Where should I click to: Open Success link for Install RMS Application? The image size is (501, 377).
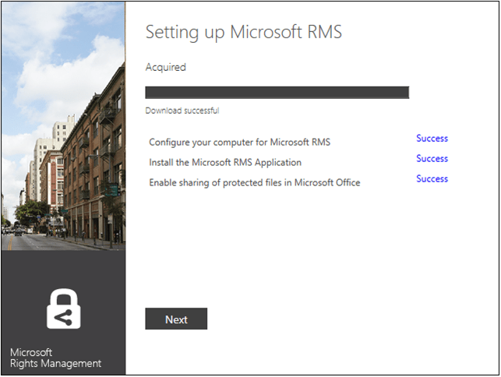click(432, 159)
